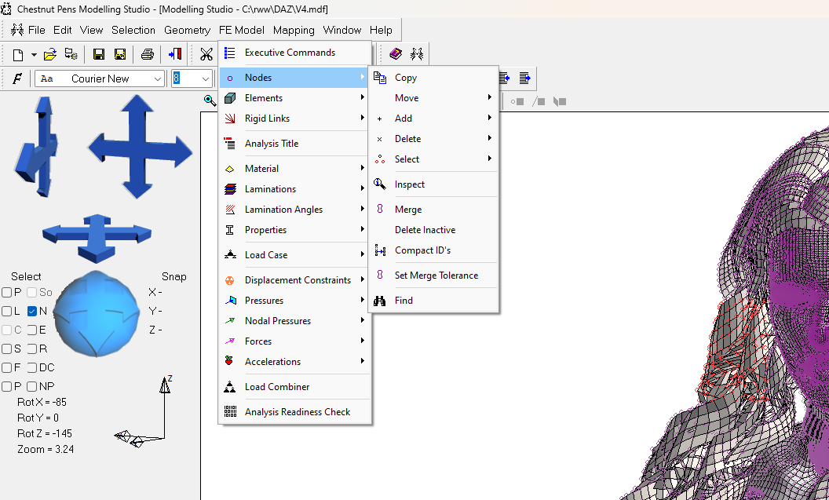Click the yellow save-as floppy icon
The image size is (829, 500).
point(120,54)
